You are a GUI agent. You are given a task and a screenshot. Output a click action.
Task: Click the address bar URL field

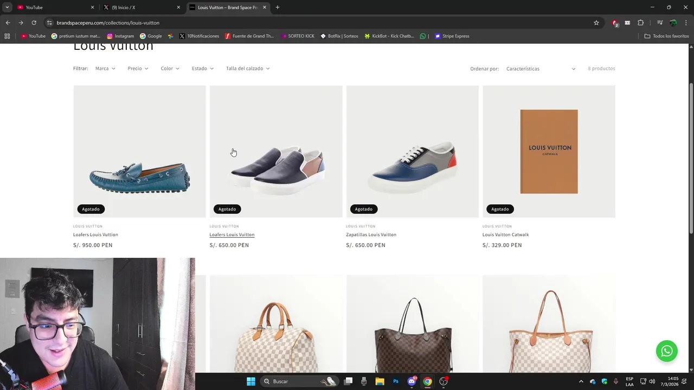[320, 23]
